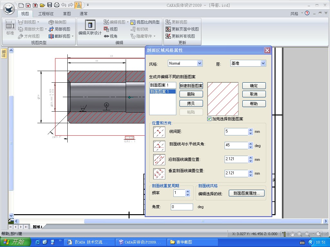Click the 角度 angle input field
Screen dimensions: 330x247
182,207
